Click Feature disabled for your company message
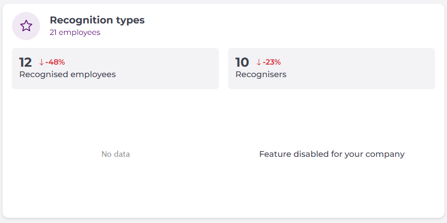The width and height of the screenshot is (447, 223). (x=332, y=154)
